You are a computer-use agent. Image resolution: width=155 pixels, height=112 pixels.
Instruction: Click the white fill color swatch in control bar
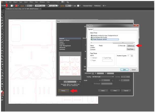12,6
